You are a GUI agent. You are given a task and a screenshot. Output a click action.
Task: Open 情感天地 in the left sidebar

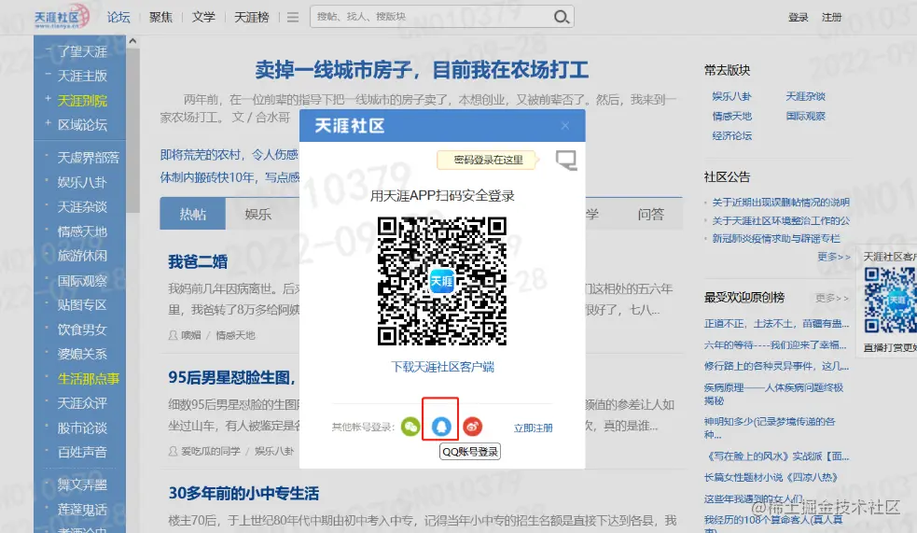[x=82, y=231]
